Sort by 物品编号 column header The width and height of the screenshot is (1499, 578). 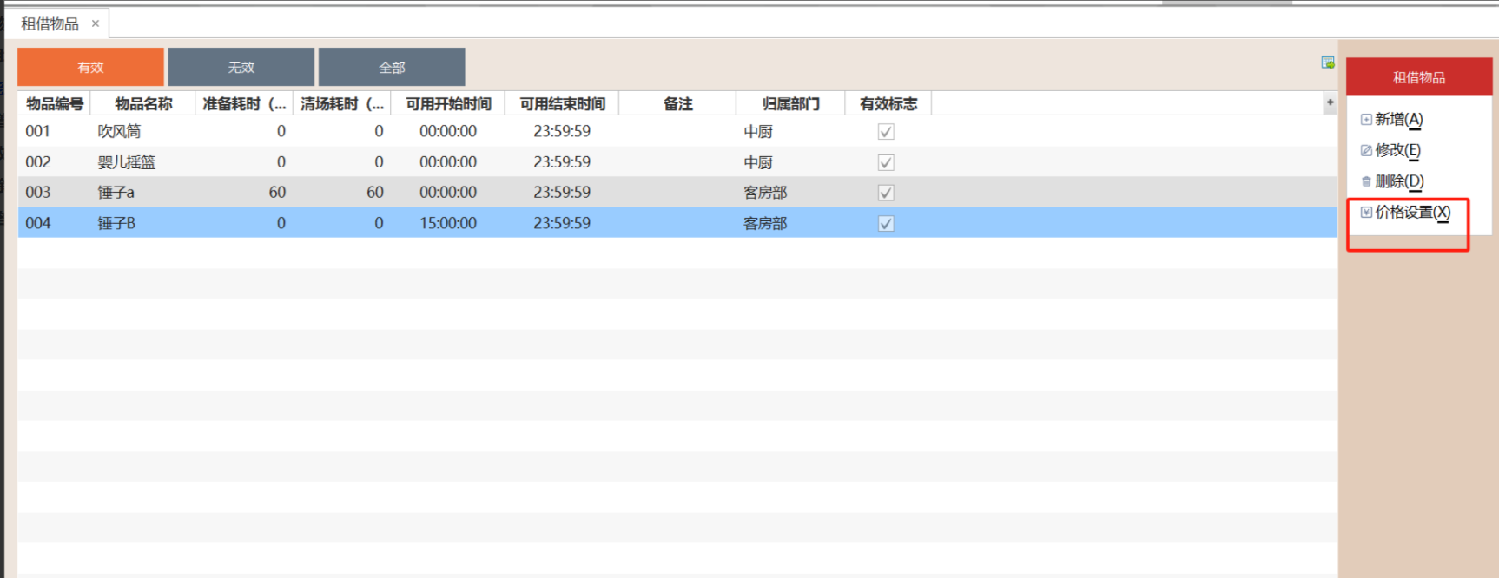(x=55, y=104)
